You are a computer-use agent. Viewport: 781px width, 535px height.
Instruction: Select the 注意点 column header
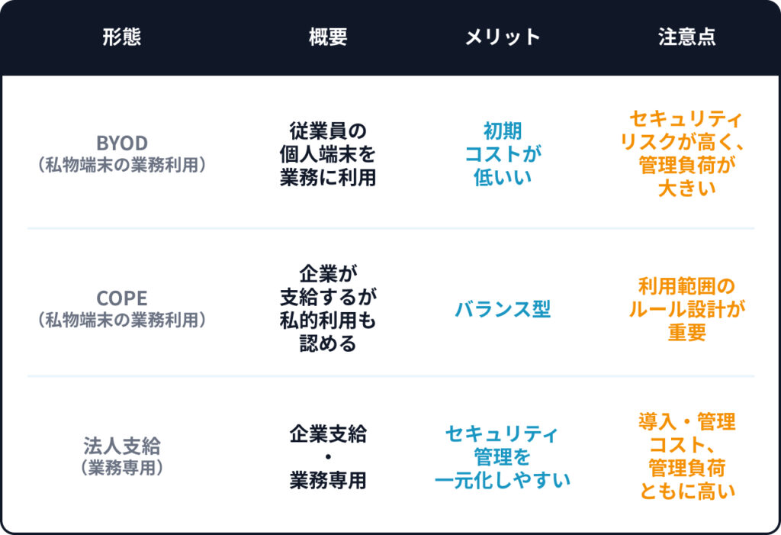coord(686,37)
